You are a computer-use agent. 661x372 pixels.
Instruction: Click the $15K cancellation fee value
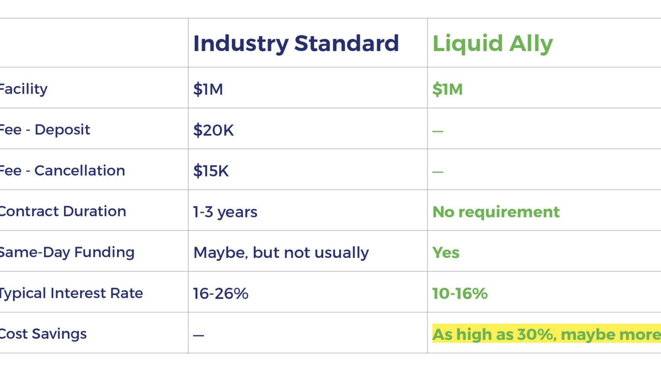tap(211, 171)
